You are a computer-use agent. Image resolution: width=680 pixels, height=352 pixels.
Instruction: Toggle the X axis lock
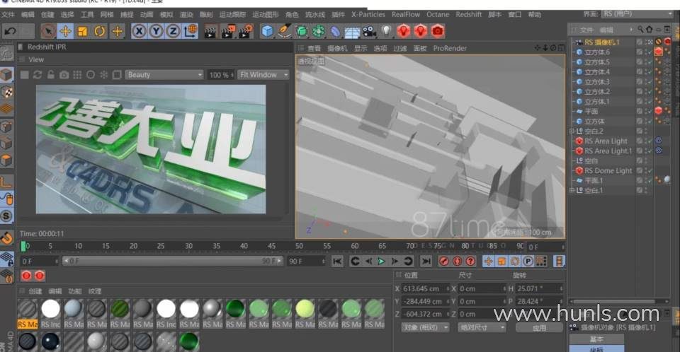(139, 31)
